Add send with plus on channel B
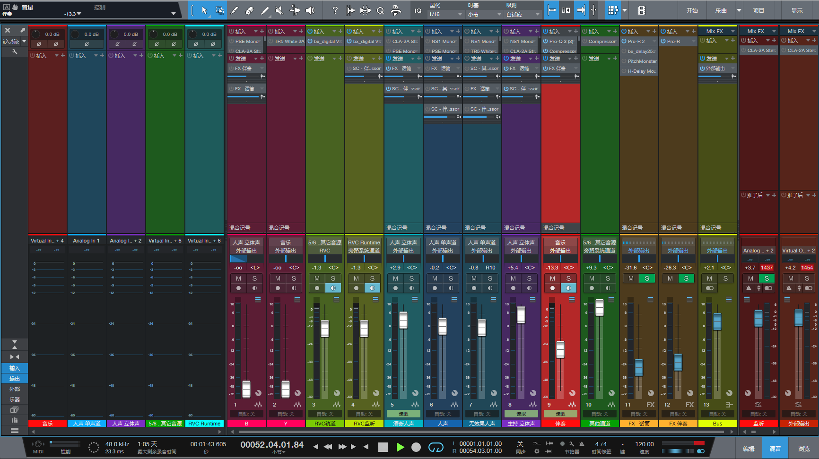 [262, 59]
